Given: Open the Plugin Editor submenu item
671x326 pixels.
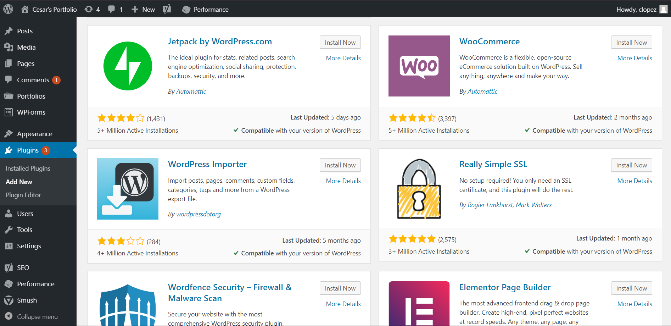Looking at the screenshot, I should click(23, 195).
